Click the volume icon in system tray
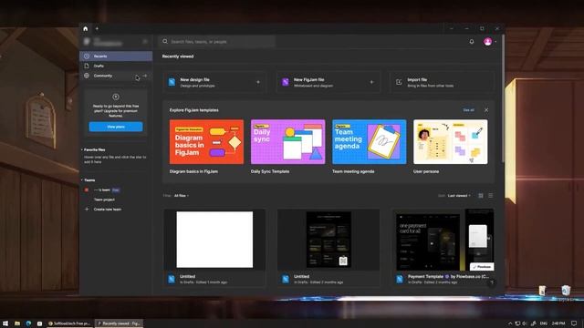 pyautogui.click(x=526, y=323)
